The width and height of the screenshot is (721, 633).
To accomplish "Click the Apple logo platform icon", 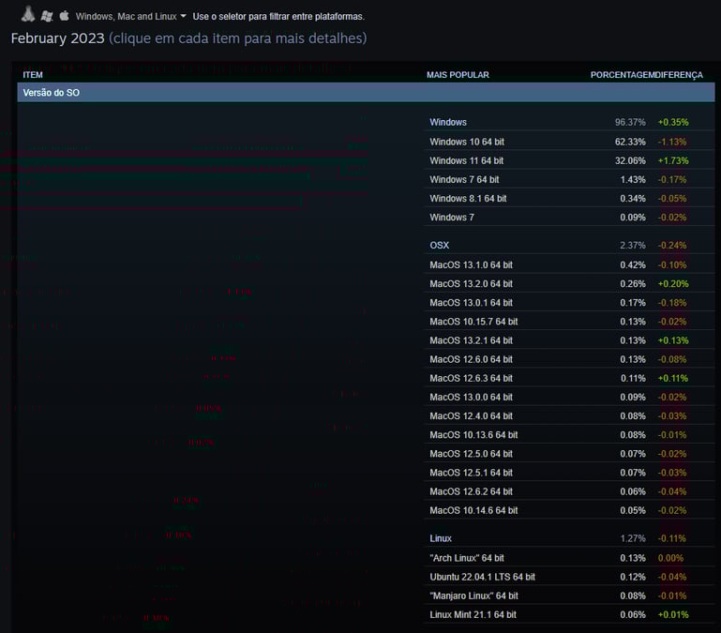I will coord(65,16).
